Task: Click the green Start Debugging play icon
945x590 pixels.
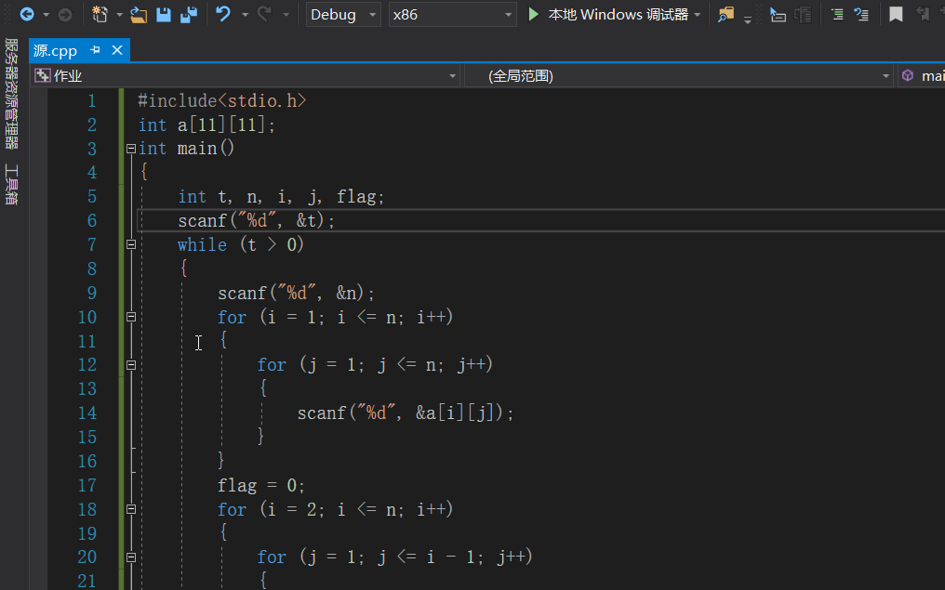Action: tap(534, 14)
